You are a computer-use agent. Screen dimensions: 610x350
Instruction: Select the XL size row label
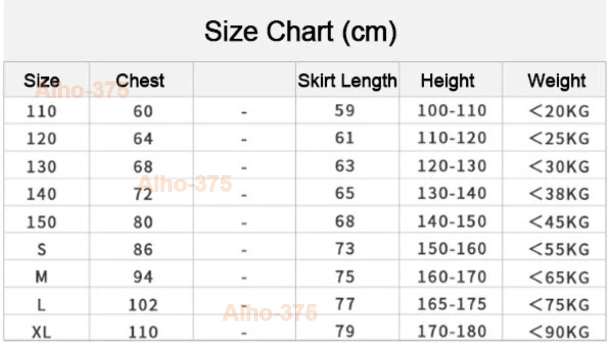pyautogui.click(x=42, y=332)
